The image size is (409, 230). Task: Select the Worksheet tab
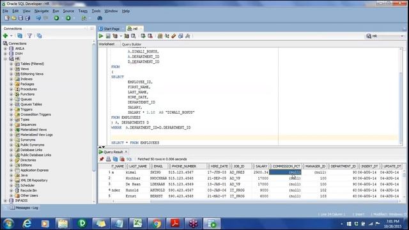point(107,44)
